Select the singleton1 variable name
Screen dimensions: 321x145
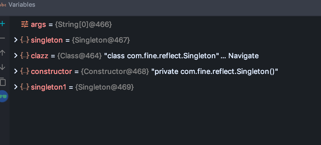point(48,87)
